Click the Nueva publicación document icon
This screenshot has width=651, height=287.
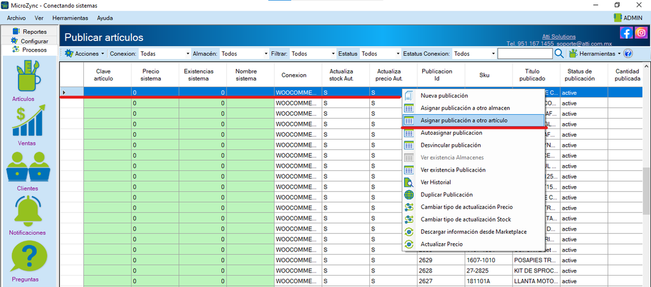pos(409,96)
